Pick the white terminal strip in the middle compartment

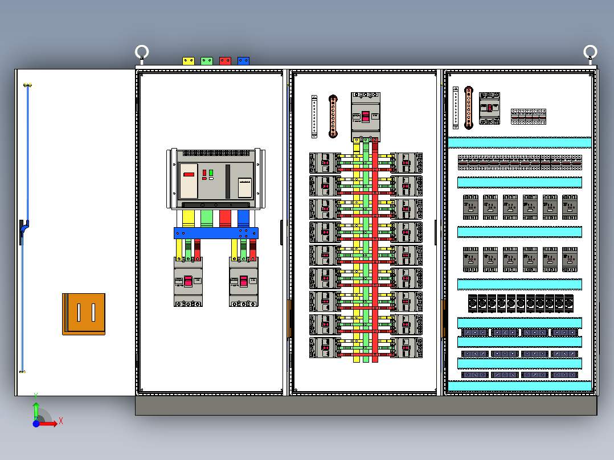pos(314,117)
